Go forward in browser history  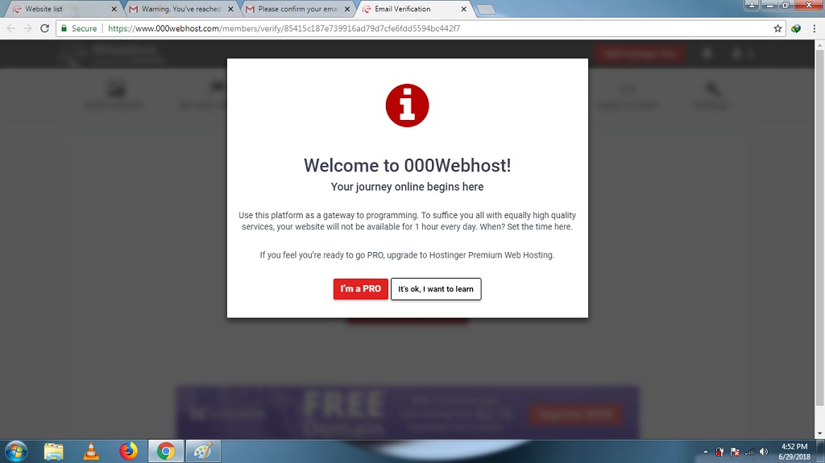(x=28, y=28)
